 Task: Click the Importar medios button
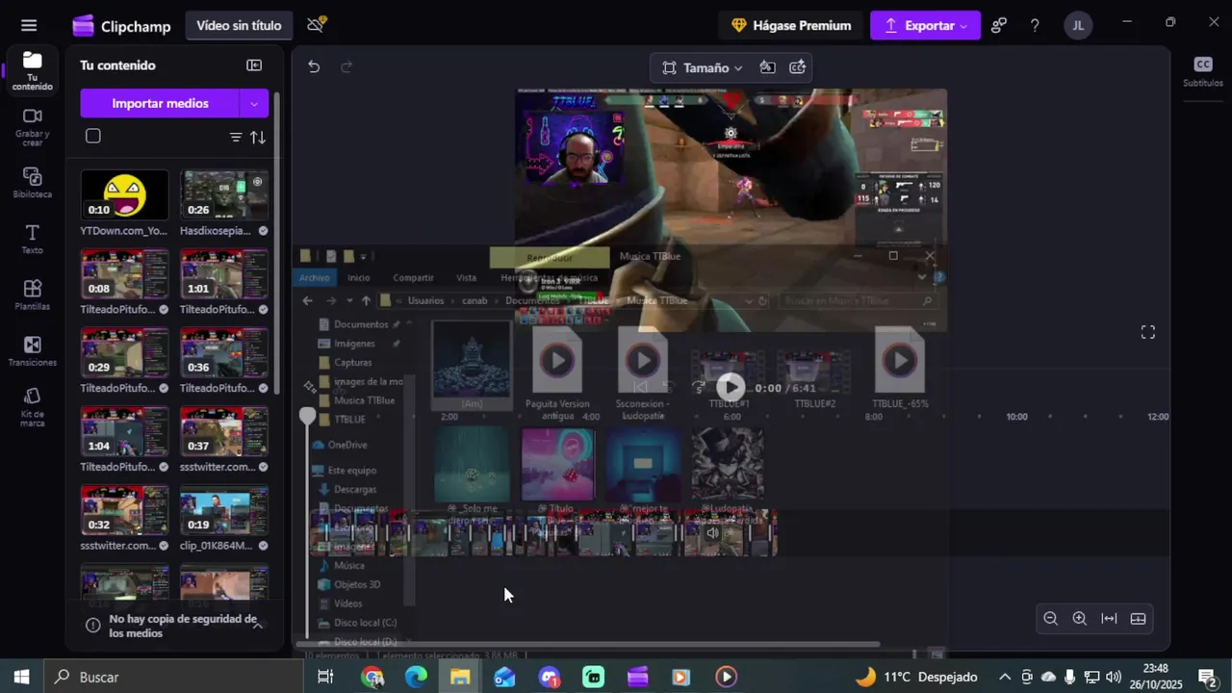160,103
